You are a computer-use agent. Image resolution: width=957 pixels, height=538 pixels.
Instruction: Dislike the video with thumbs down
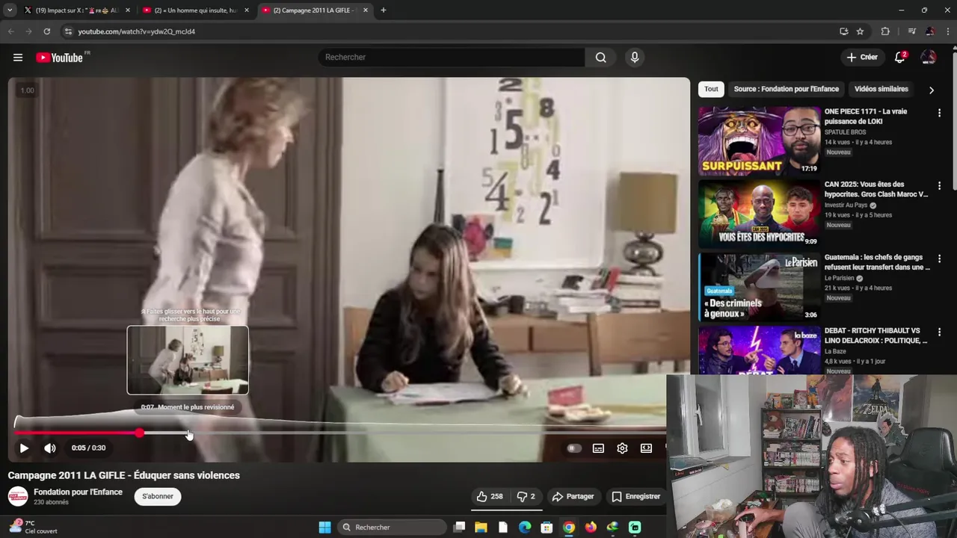(526, 496)
